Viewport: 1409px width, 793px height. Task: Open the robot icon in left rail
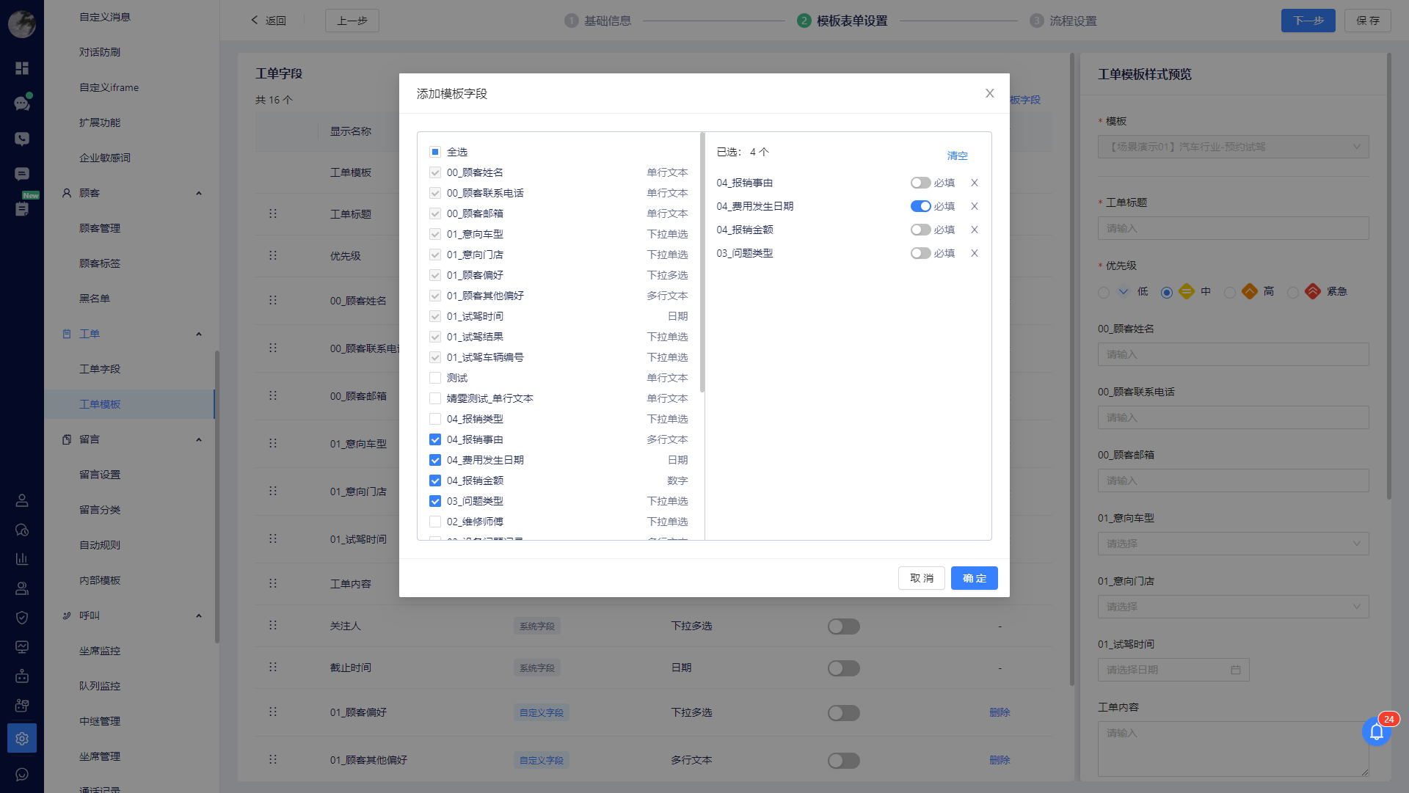point(22,676)
